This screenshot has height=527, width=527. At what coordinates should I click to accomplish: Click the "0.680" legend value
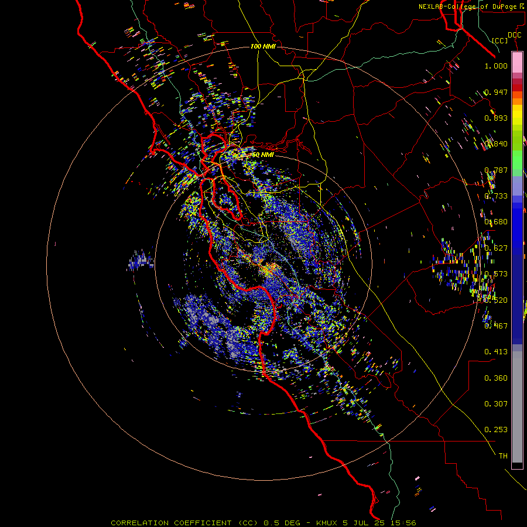tap(496, 222)
